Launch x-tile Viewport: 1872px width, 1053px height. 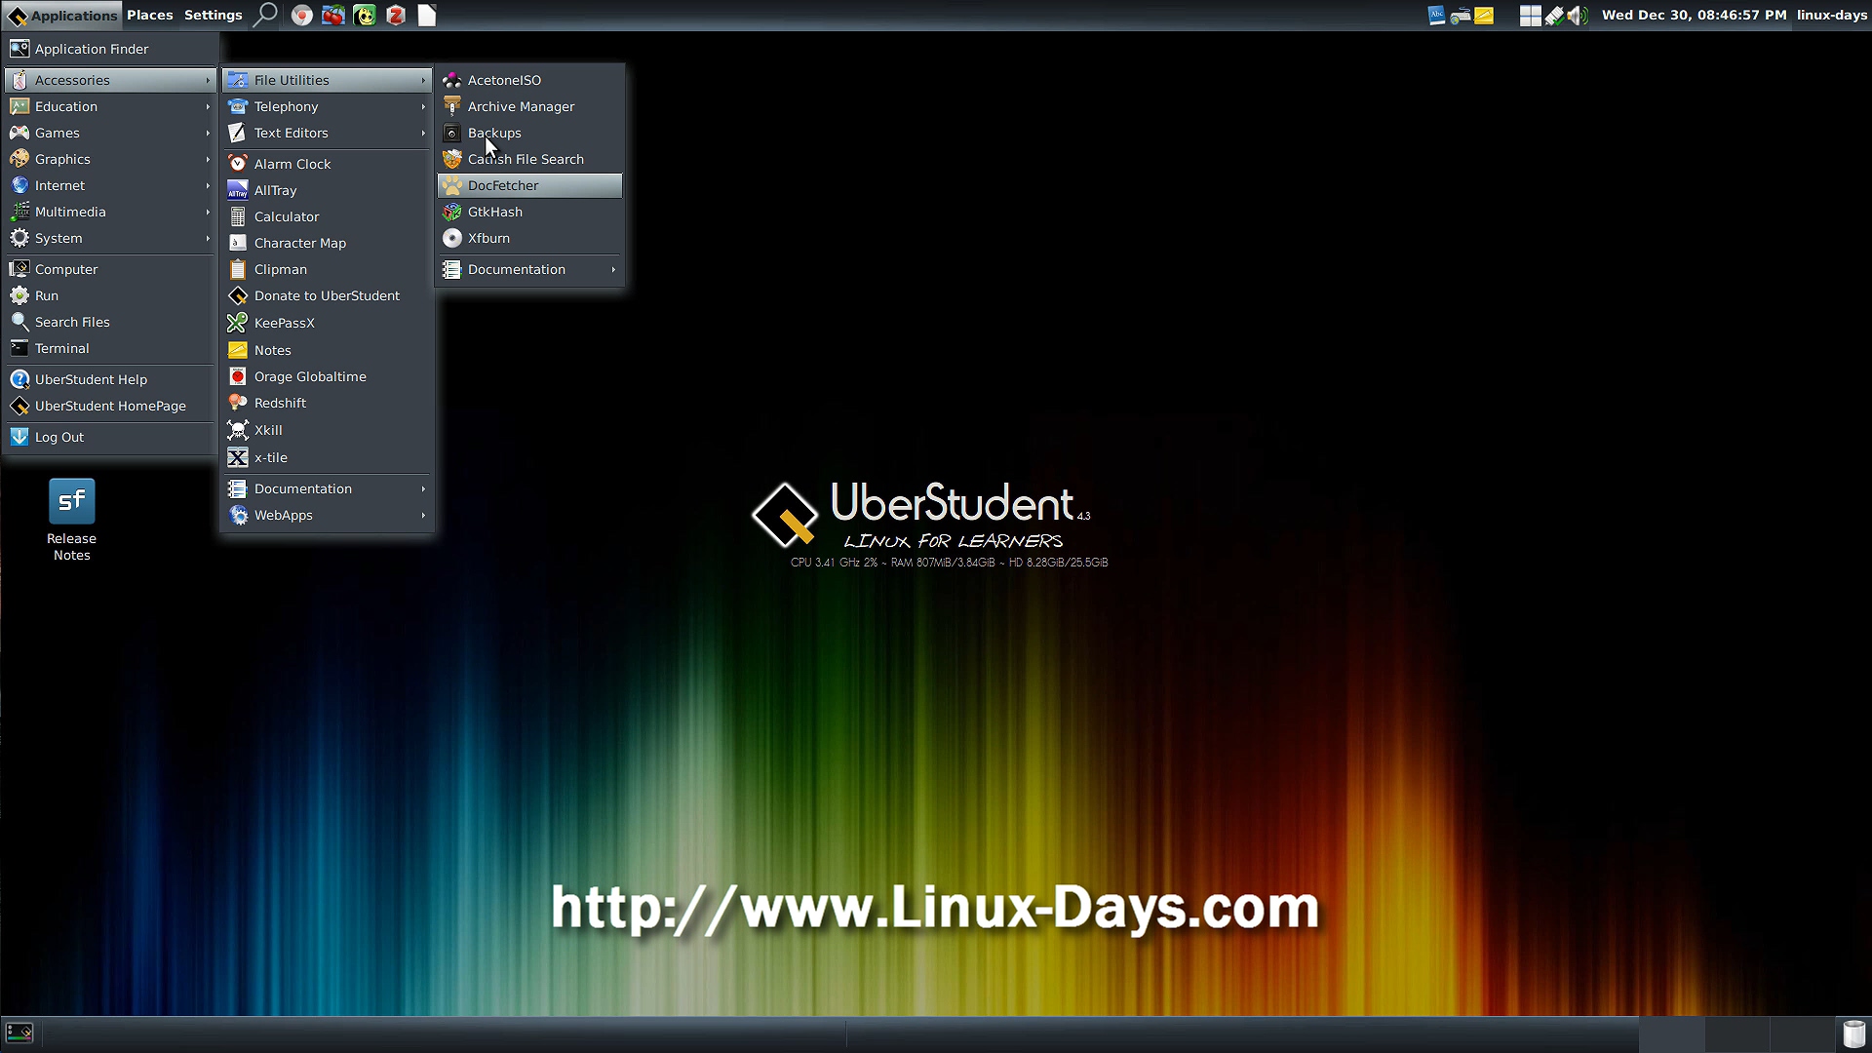click(x=328, y=457)
